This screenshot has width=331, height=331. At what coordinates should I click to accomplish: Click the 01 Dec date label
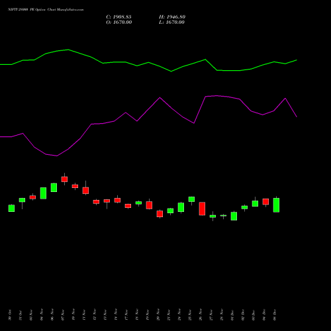click(232, 315)
